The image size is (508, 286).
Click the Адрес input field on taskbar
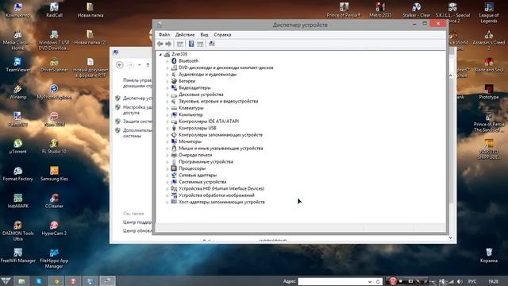click(x=333, y=281)
